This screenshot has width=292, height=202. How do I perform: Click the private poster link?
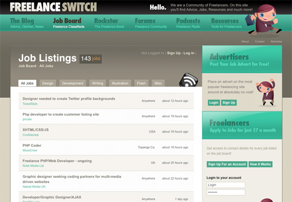tap(27, 119)
